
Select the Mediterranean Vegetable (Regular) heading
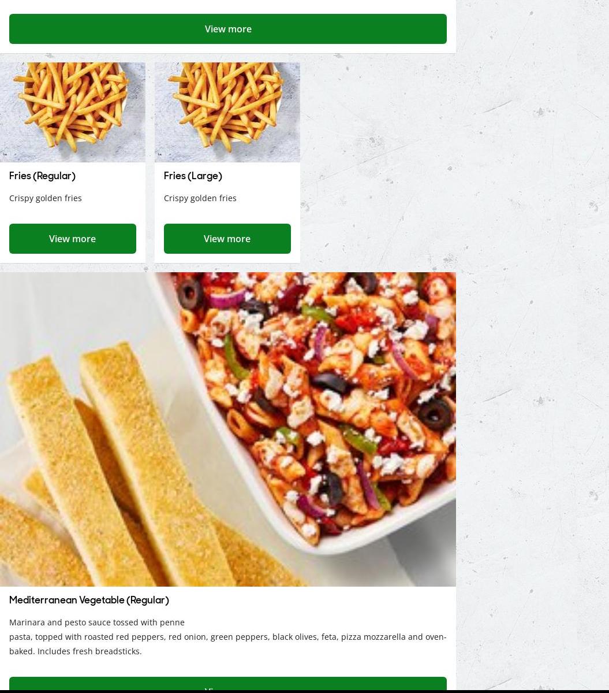[89, 600]
